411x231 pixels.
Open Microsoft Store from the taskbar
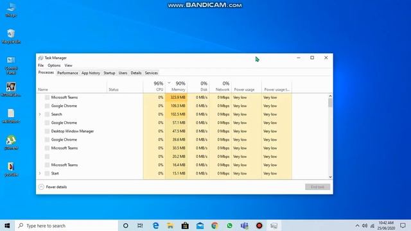[x=185, y=225]
